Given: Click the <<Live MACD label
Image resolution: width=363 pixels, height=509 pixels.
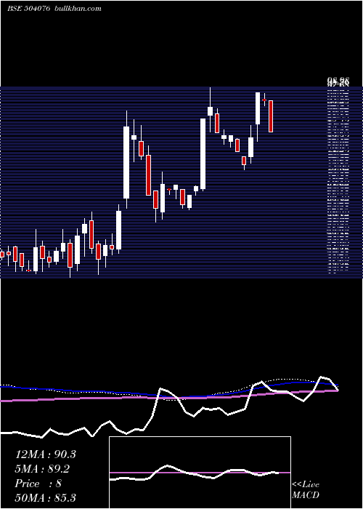Looking at the screenshot, I should point(306,489).
